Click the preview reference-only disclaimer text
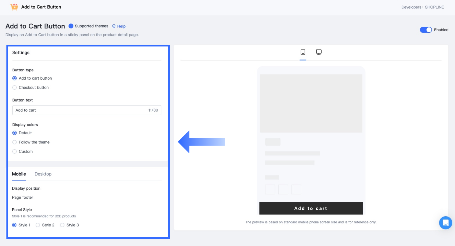Viewport: 455px width, 246px height. (311, 222)
